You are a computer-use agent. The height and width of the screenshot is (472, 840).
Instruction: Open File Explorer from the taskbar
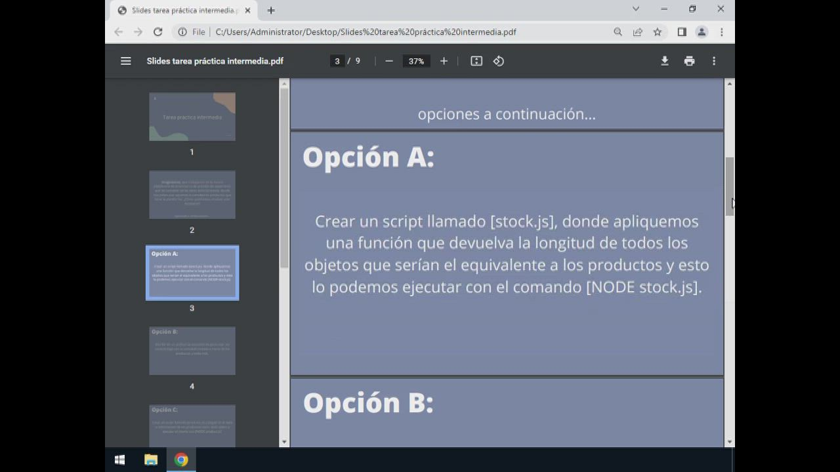tap(151, 460)
